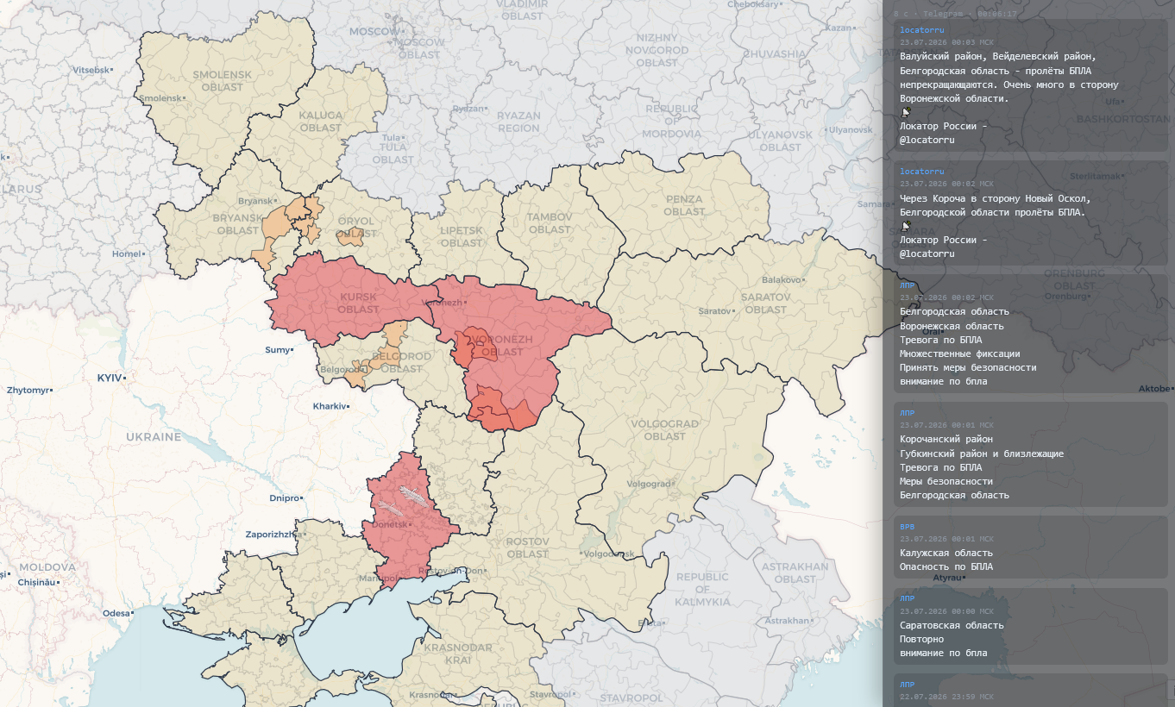This screenshot has height=707, width=1175.
Task: Click the Telegram feed header with time 00:06:17
Action: [x=955, y=14]
